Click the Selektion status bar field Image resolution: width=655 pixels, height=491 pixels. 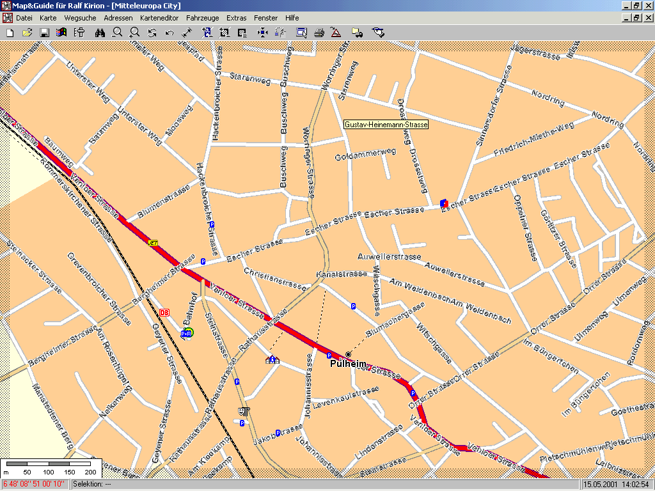click(x=326, y=485)
